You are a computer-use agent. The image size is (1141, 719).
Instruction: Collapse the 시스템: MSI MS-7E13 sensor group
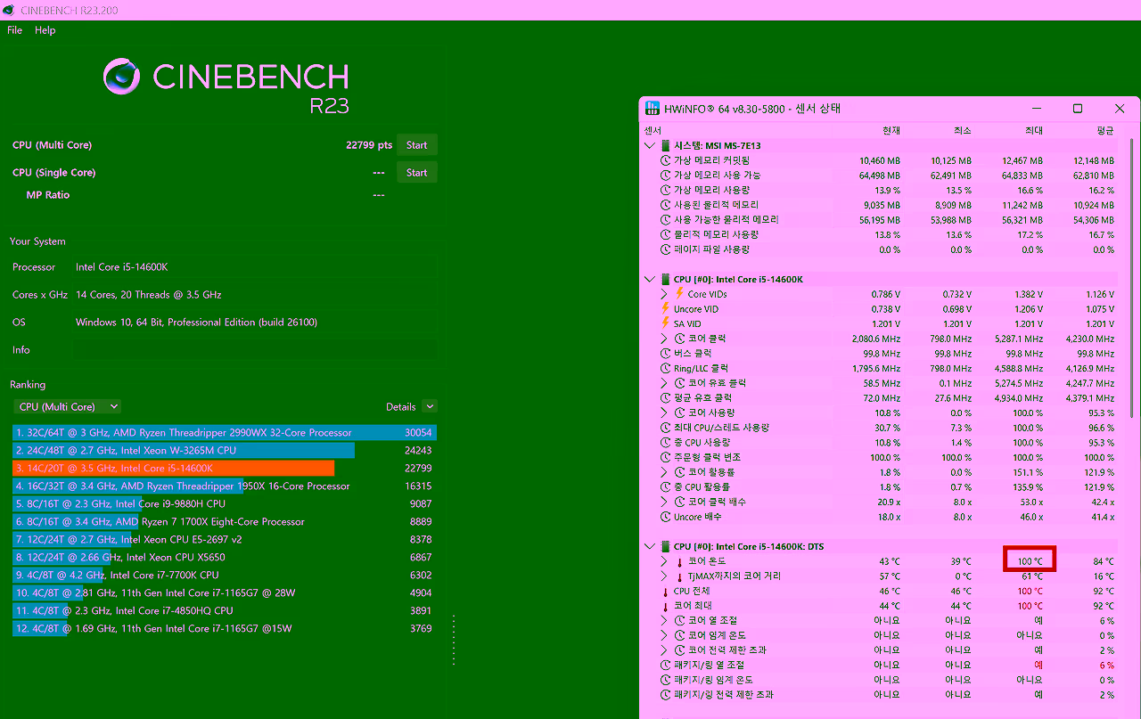pyautogui.click(x=649, y=145)
